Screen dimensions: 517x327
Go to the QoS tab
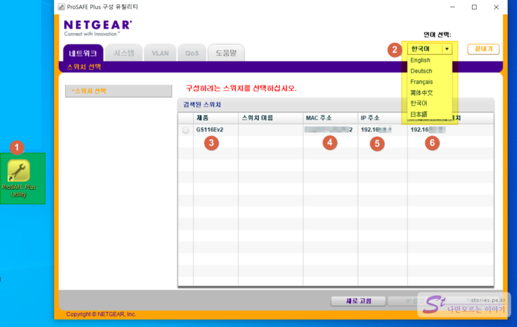coord(192,54)
